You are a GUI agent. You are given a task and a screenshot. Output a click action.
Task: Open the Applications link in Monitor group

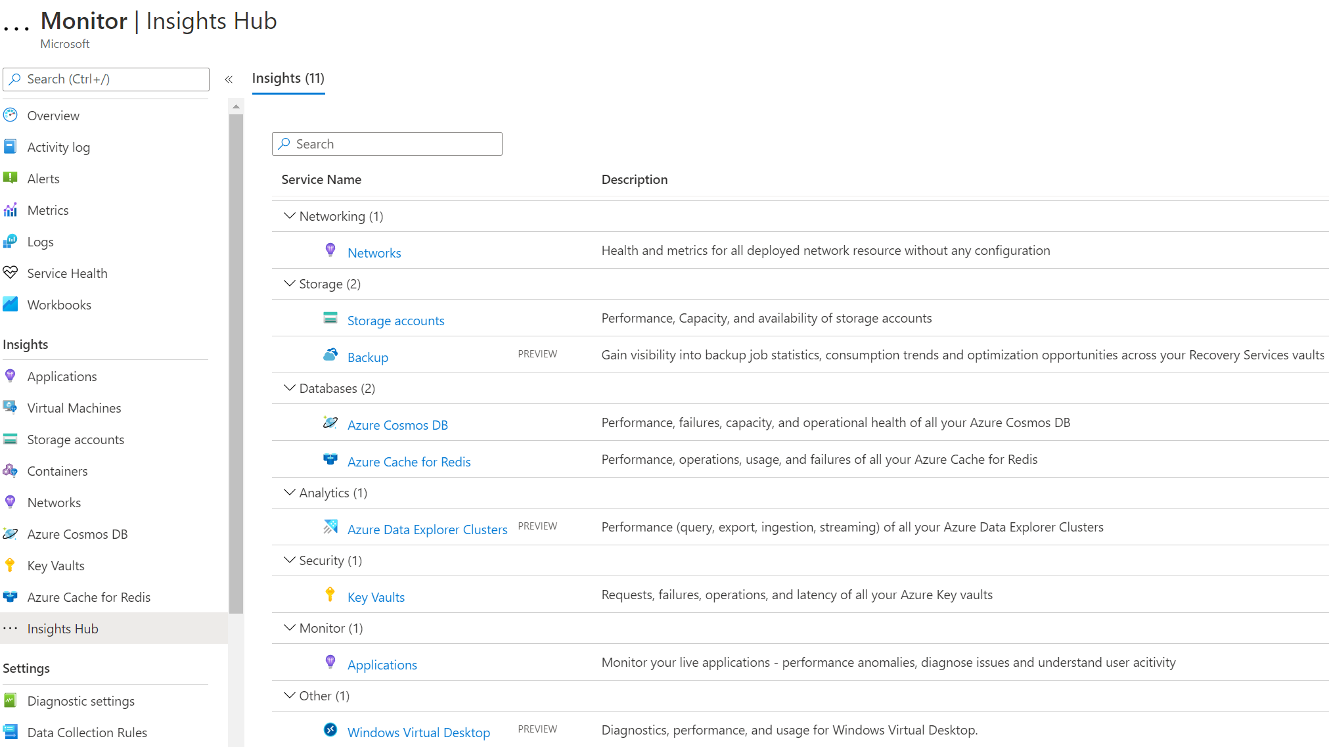click(382, 665)
